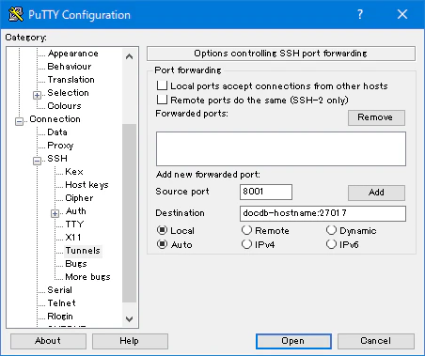This screenshot has height=356, width=425.
Task: Select the Auth category
Action: (75, 211)
